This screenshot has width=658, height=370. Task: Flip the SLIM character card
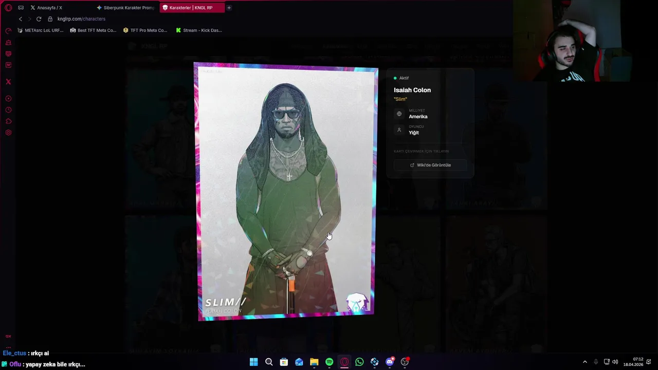pos(286,191)
